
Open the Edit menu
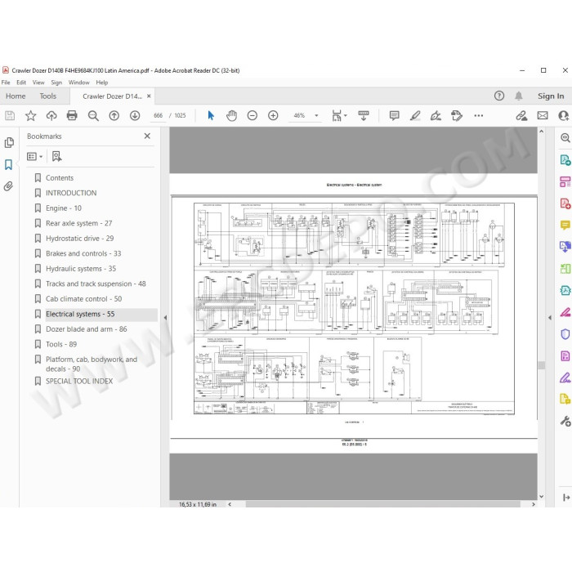pos(21,83)
